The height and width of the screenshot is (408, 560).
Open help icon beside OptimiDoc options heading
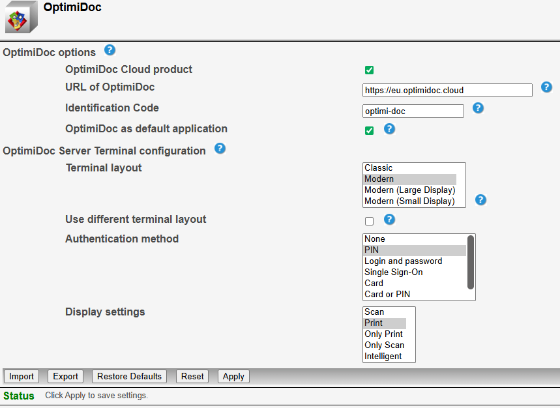coord(110,50)
